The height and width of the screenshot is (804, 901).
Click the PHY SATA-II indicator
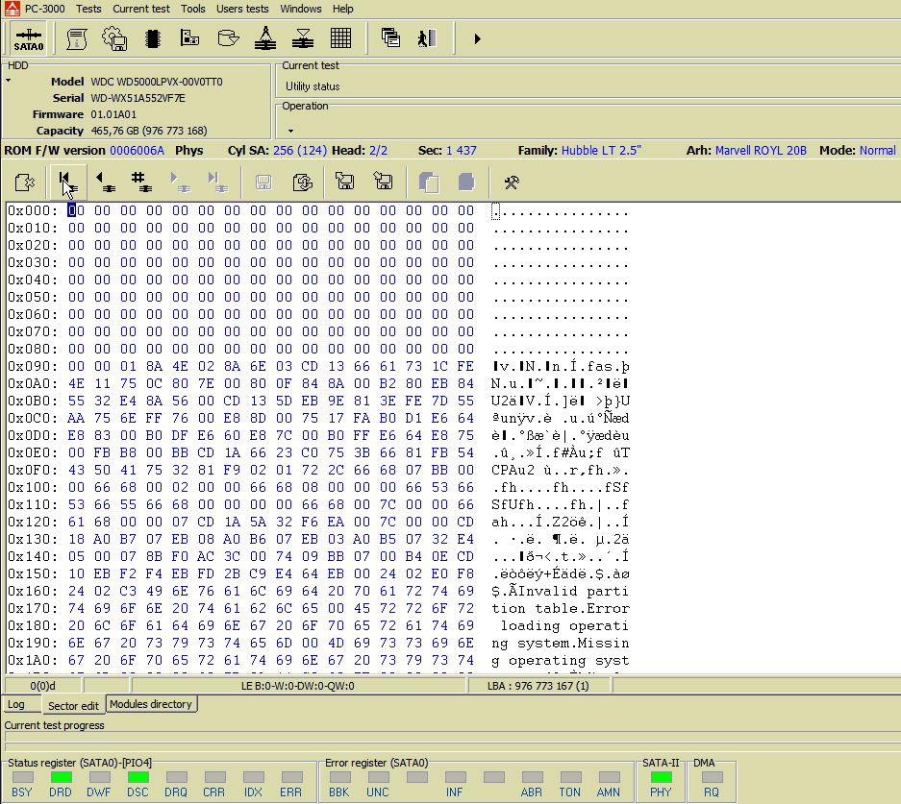click(x=661, y=778)
